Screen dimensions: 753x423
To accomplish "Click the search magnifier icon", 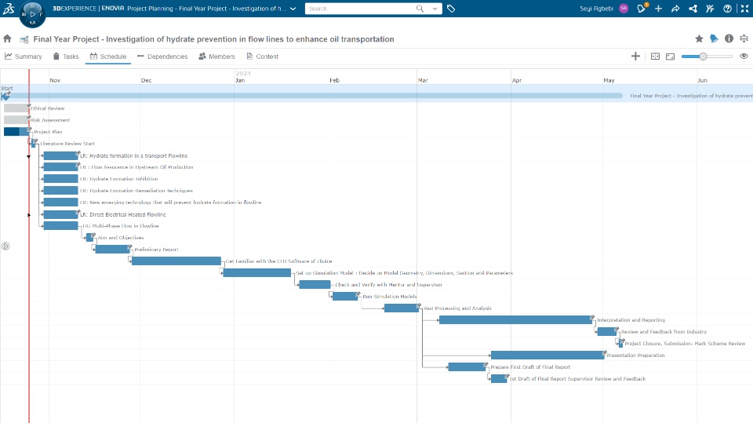I will tap(420, 9).
